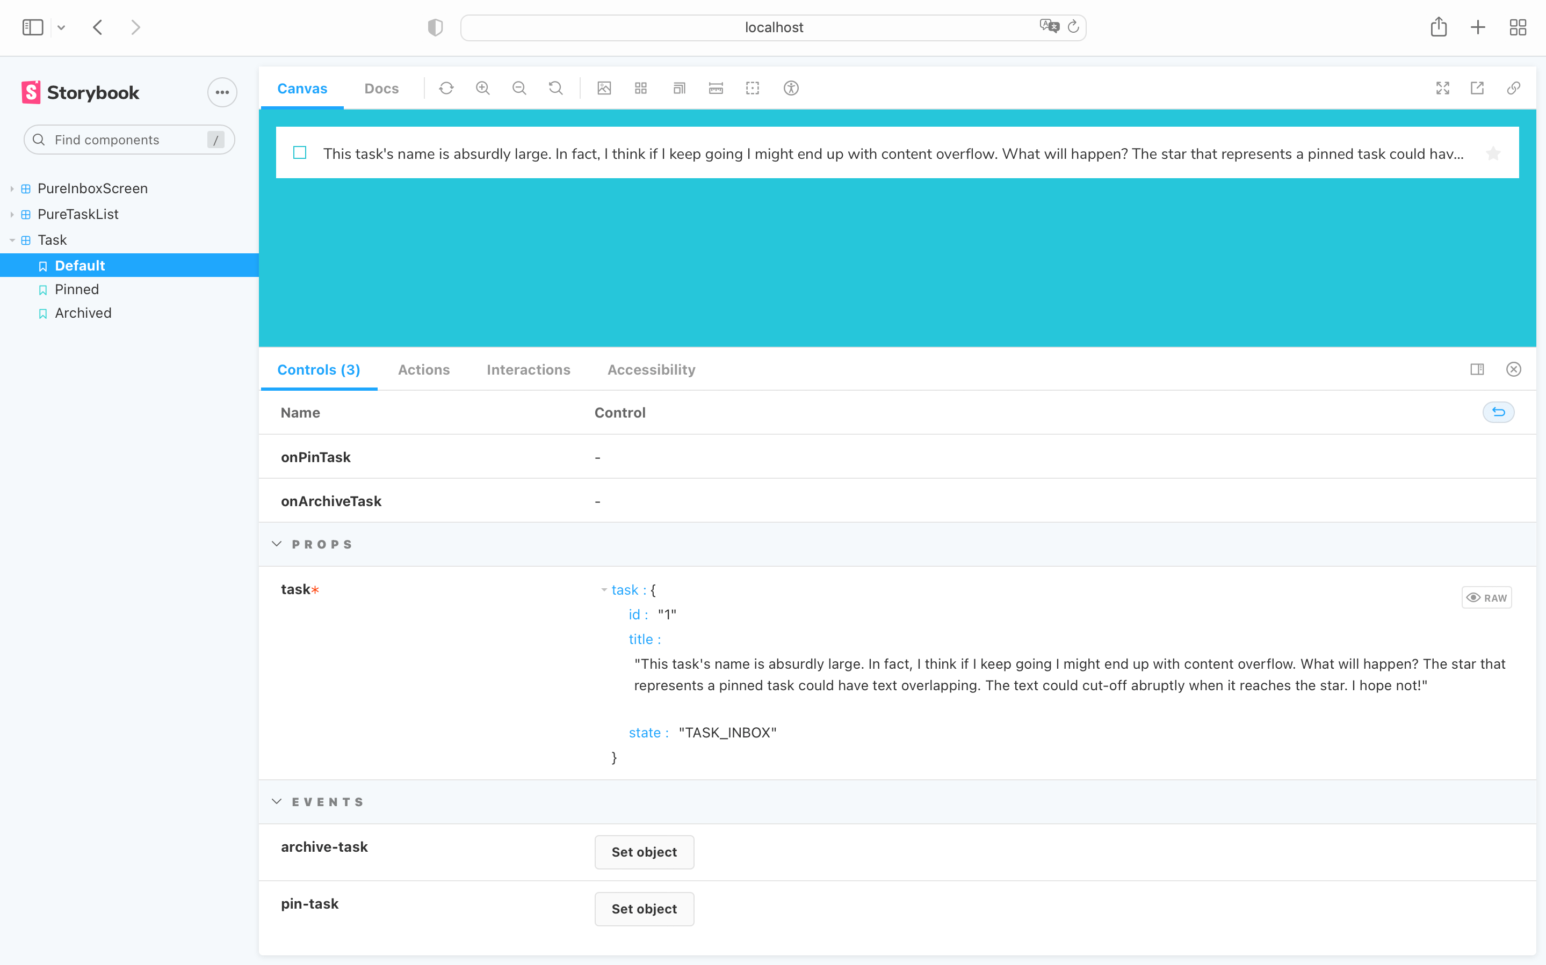Enable the measure ruler tool
The height and width of the screenshot is (965, 1546).
pos(716,88)
